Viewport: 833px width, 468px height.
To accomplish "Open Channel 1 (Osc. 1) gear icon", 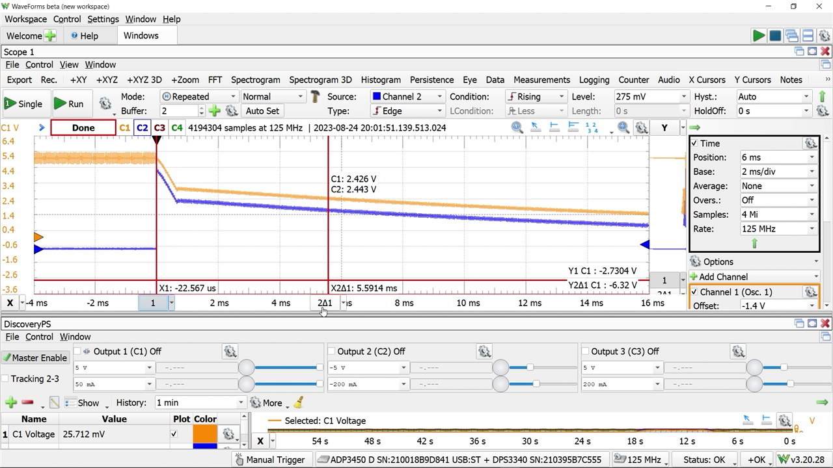I will 810,292.
